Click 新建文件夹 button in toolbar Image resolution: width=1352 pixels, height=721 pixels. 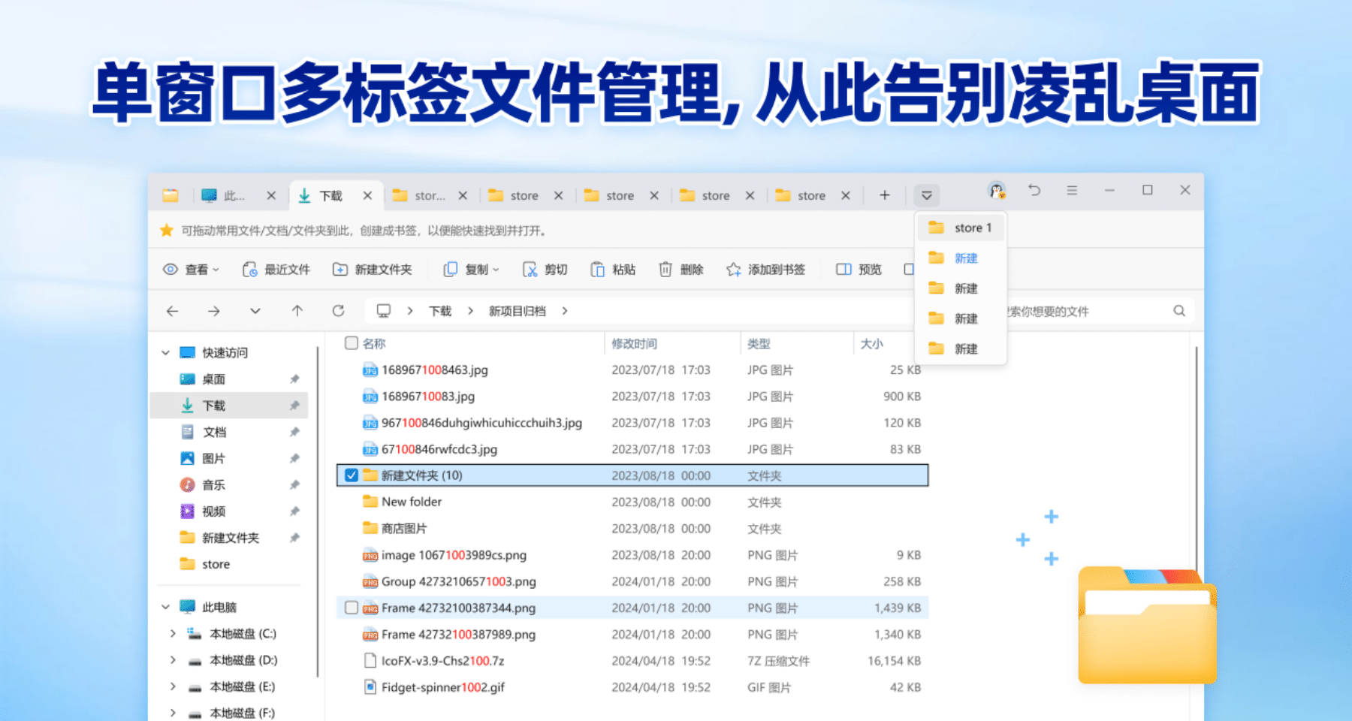[373, 270]
